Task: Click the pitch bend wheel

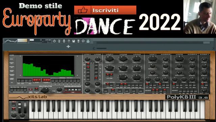Action: [20, 107]
